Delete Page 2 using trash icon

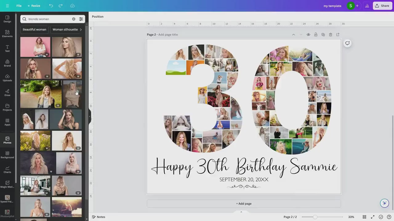pos(330,34)
